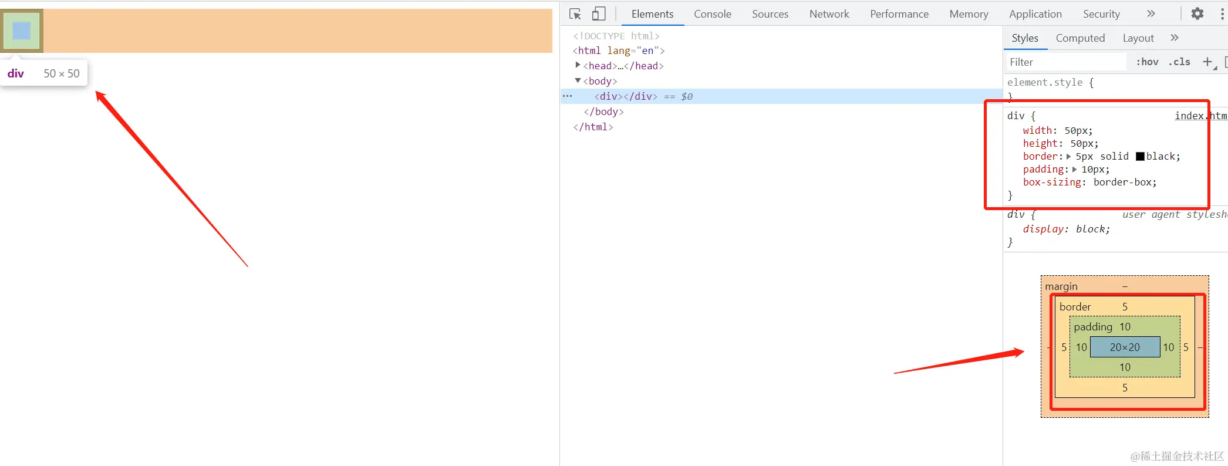
Task: Show more DevTools tabs chevron
Action: pyautogui.click(x=1151, y=13)
